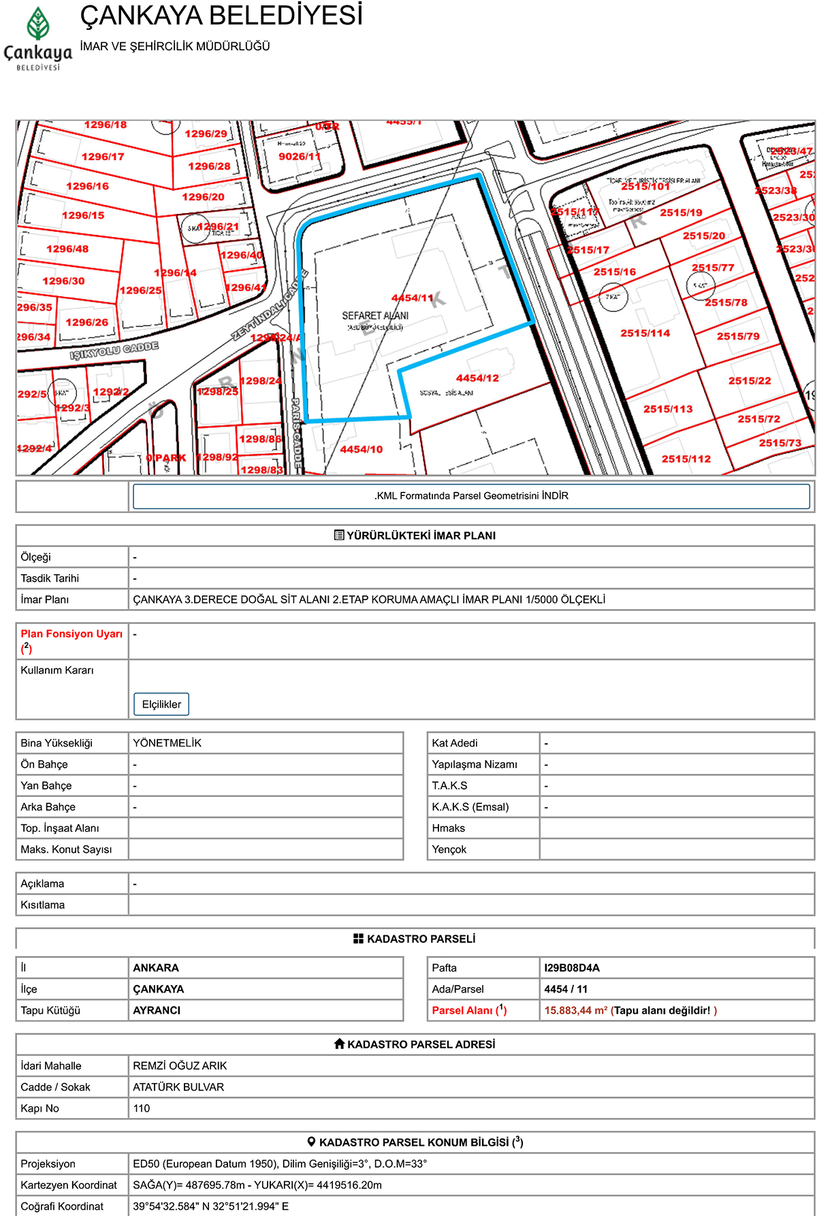Image resolution: width=817 pixels, height=1216 pixels.
Task: Click the İmar Planı description text
Action: click(369, 599)
